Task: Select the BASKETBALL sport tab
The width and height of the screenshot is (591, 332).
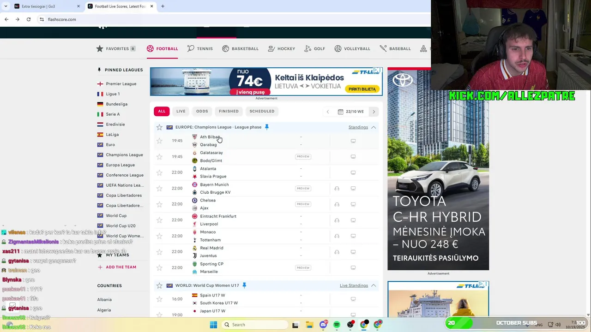Action: (240, 48)
